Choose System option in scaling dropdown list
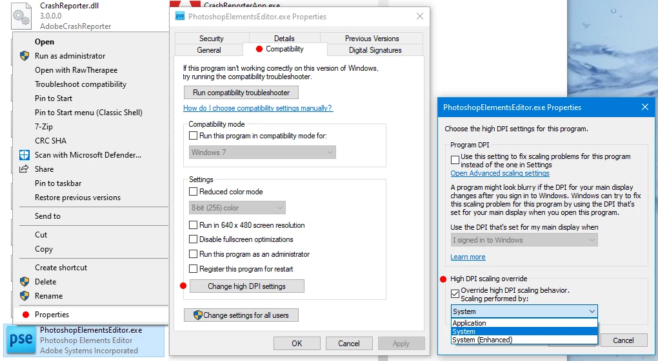The image size is (658, 361). [524, 331]
